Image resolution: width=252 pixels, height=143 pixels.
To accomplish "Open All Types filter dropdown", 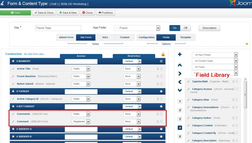I will (x=215, y=67).
